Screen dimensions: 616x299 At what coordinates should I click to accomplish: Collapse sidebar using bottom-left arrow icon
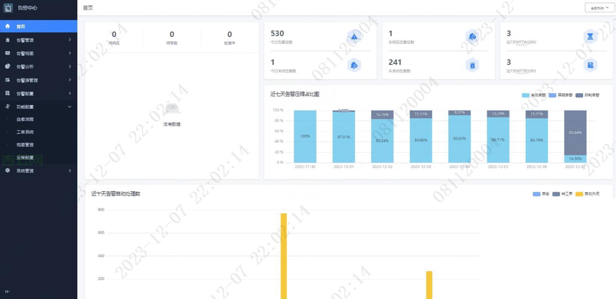click(x=7, y=292)
